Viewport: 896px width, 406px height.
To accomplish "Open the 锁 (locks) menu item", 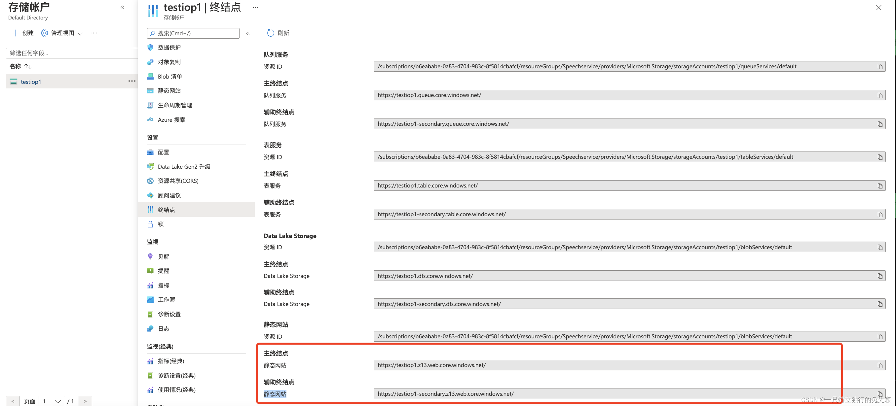I will point(161,224).
